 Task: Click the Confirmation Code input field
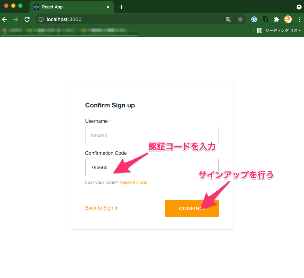pos(152,167)
